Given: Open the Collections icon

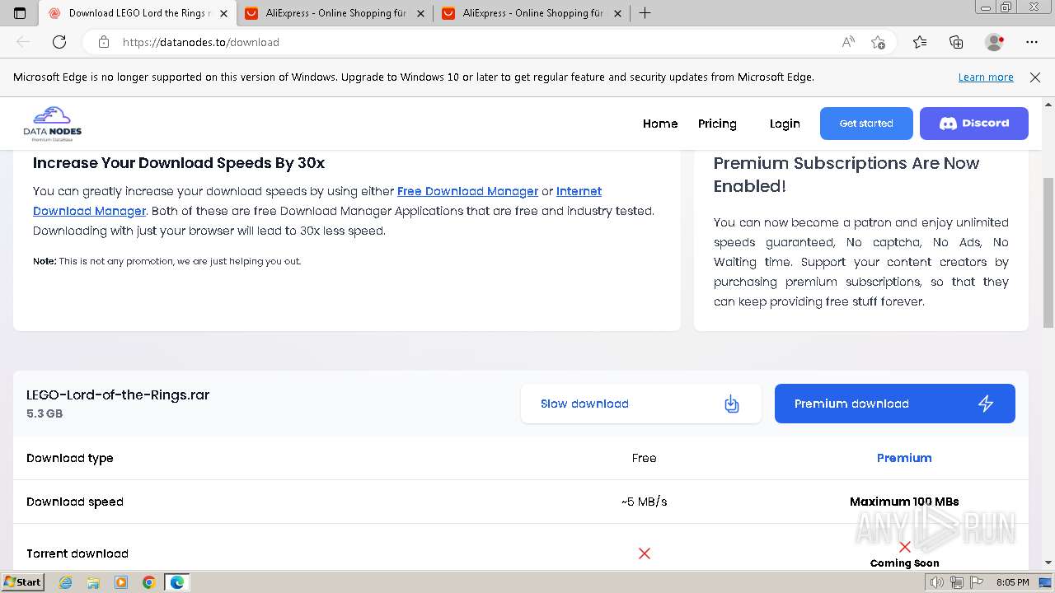Looking at the screenshot, I should 956,42.
